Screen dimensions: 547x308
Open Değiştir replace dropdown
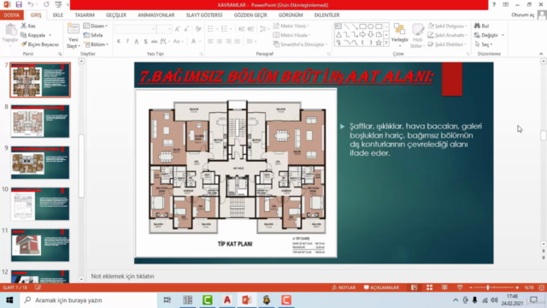490,35
